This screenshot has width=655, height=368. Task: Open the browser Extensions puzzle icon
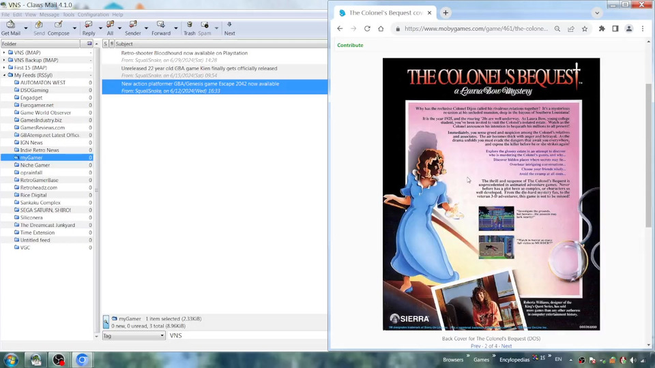(x=602, y=29)
